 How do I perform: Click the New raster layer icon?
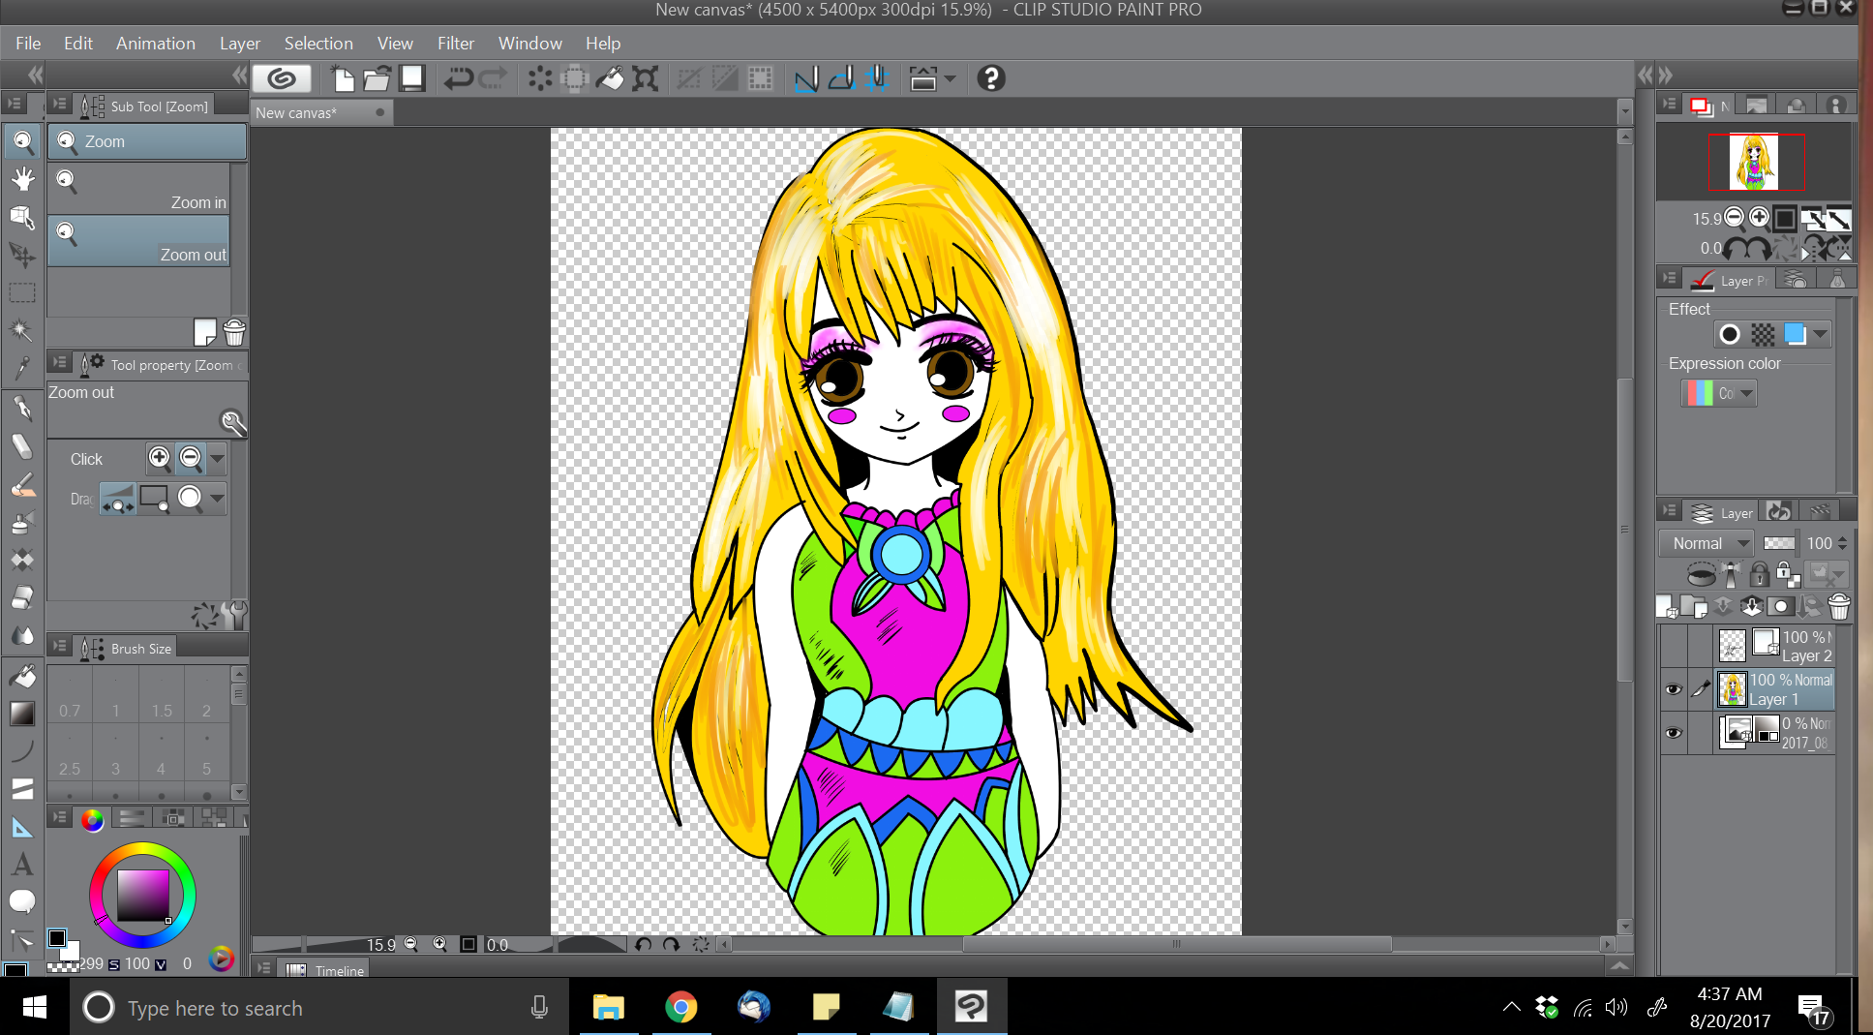click(1666, 606)
